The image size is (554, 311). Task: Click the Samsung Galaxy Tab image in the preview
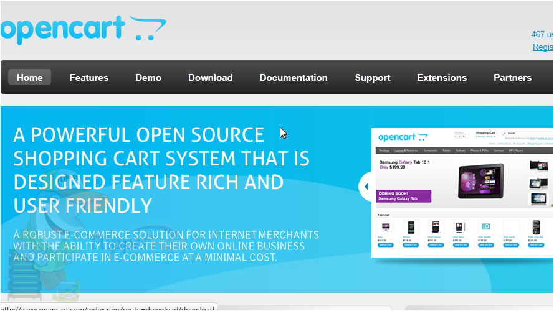481,181
